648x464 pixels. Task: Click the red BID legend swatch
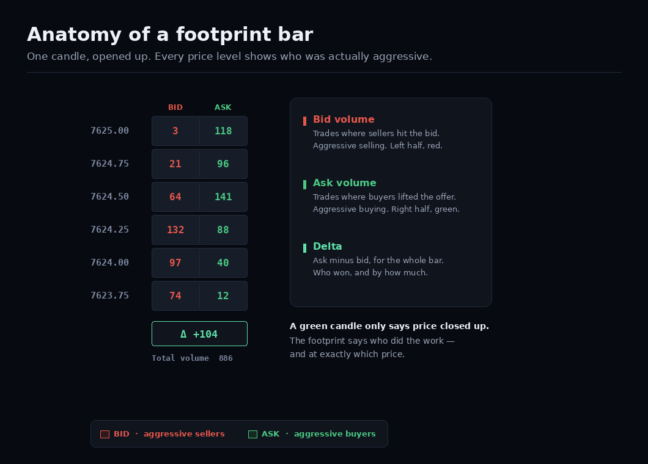coord(105,434)
